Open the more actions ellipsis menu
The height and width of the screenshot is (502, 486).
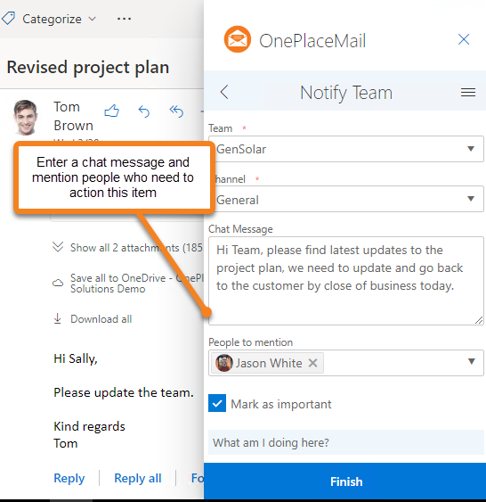[x=124, y=19]
